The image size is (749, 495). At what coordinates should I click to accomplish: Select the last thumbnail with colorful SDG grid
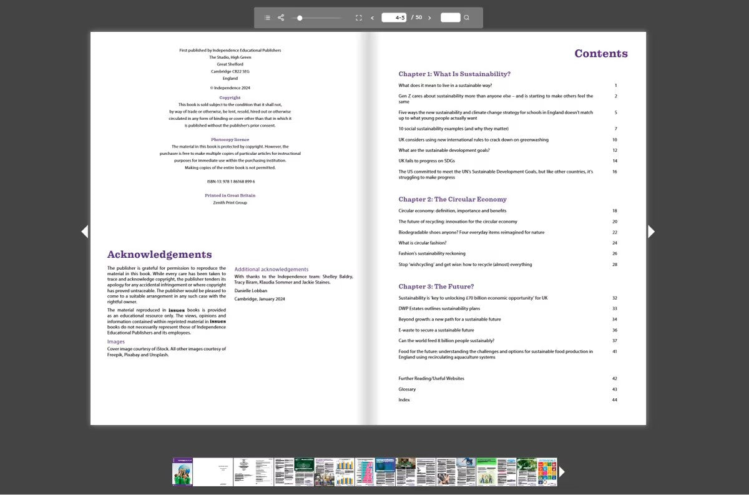coord(547,471)
